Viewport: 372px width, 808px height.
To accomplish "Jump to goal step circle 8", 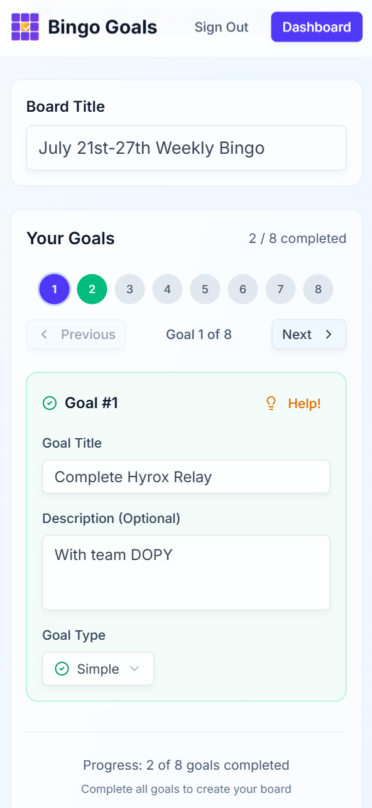I will [x=319, y=289].
